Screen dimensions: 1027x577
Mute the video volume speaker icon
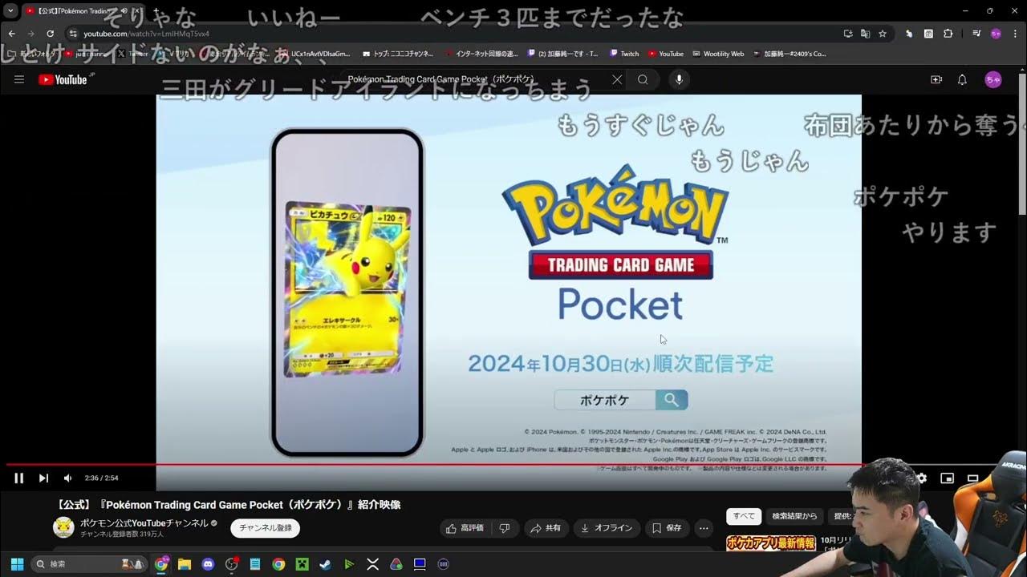[67, 478]
